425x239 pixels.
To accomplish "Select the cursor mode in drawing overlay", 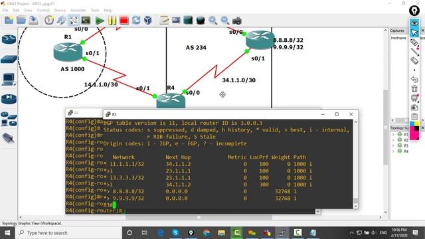I will click(x=414, y=33).
